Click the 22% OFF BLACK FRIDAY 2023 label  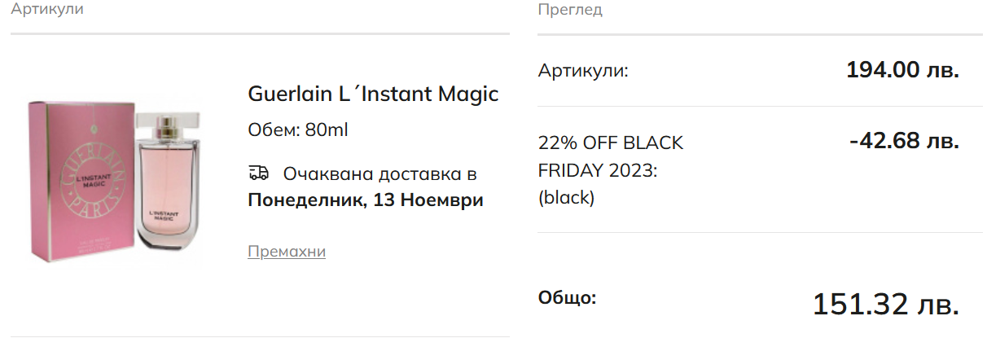pyautogui.click(x=610, y=156)
